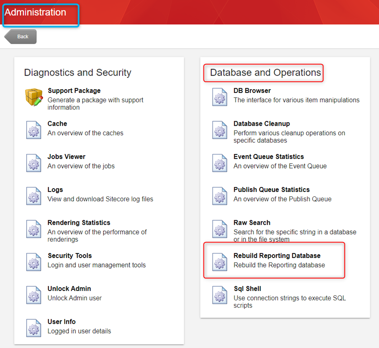This screenshot has height=348, width=379.
Task: Click 'An overview of the performance of renderings'
Action: pos(97,236)
